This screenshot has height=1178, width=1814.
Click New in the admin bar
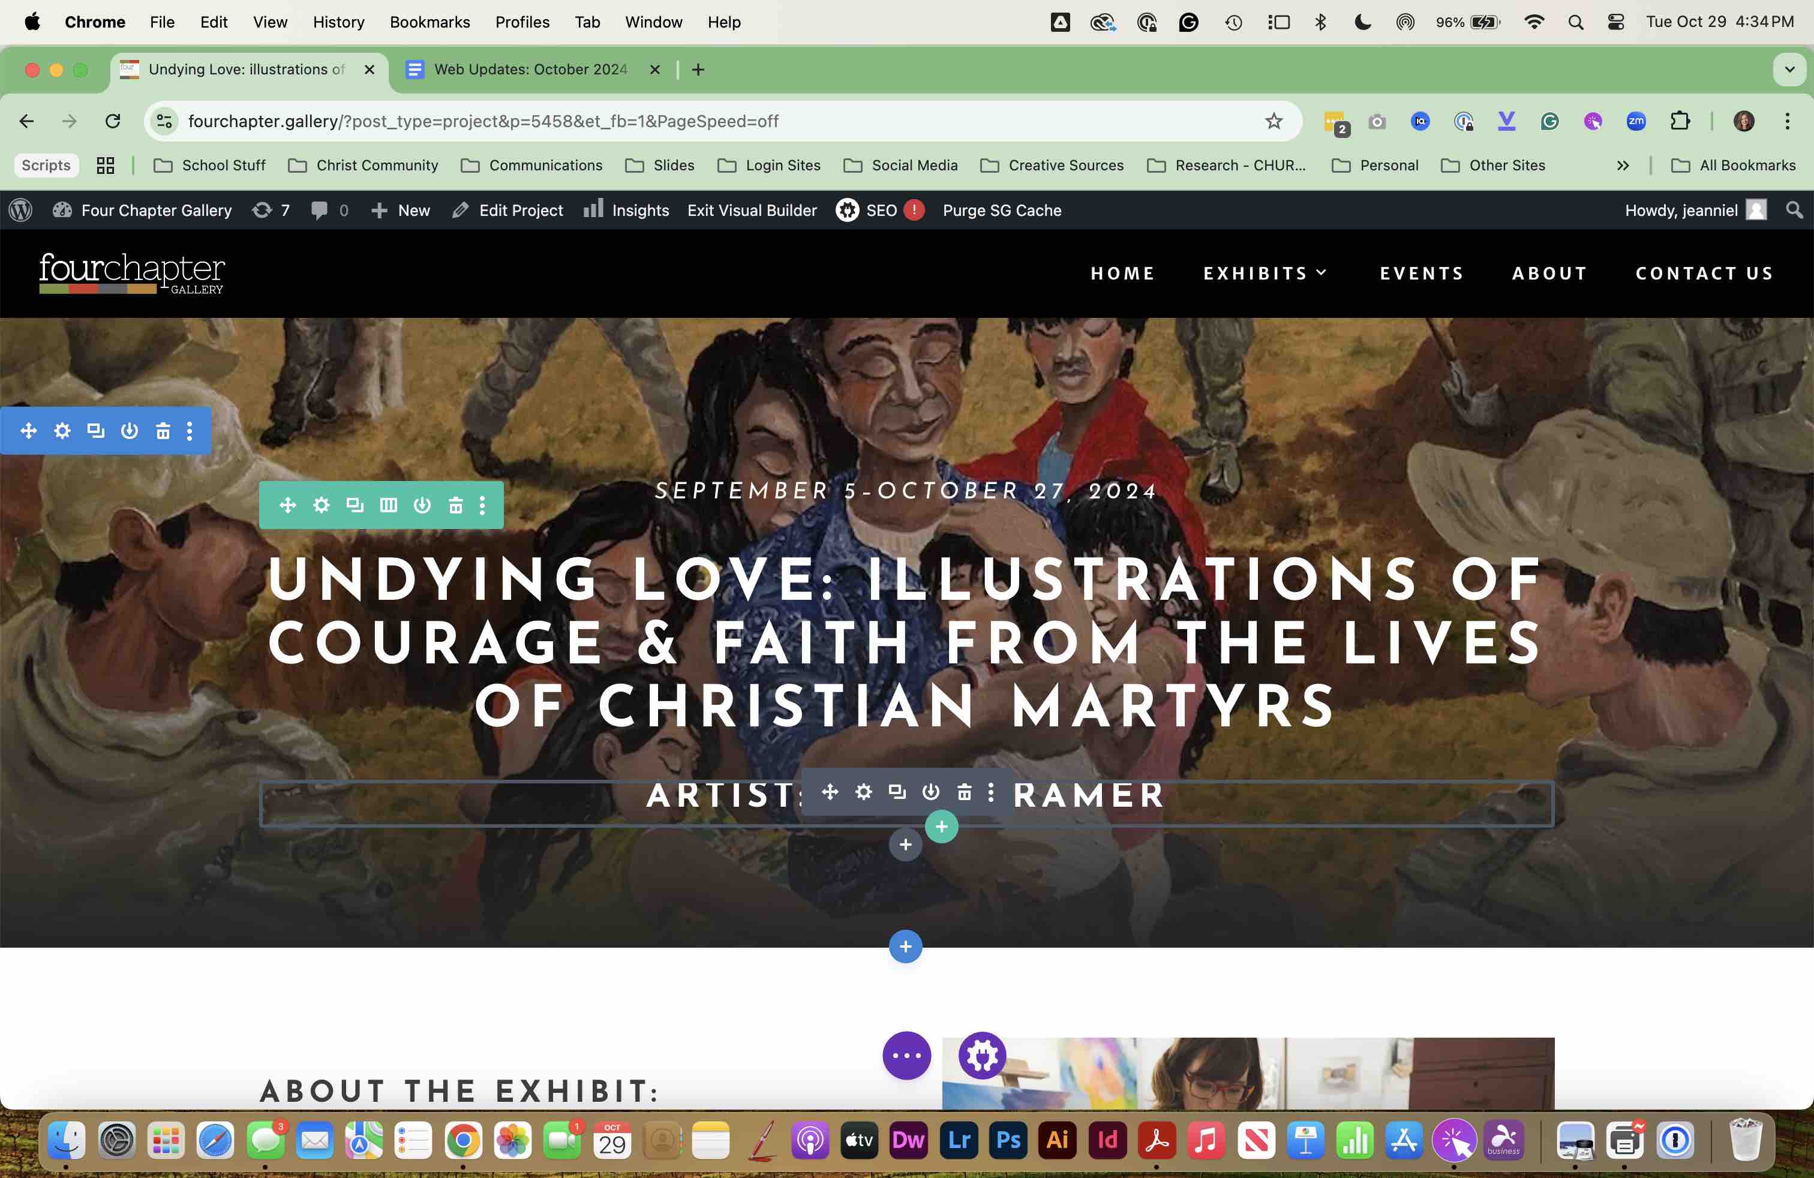[x=400, y=211]
